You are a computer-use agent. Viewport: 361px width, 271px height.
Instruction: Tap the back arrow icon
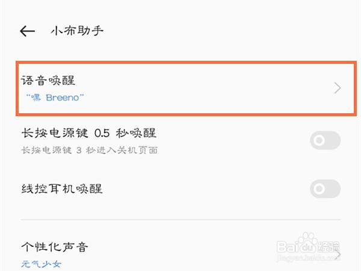coord(27,31)
